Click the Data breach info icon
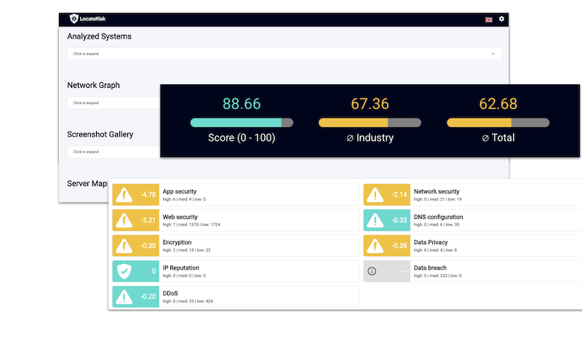 [x=372, y=271]
